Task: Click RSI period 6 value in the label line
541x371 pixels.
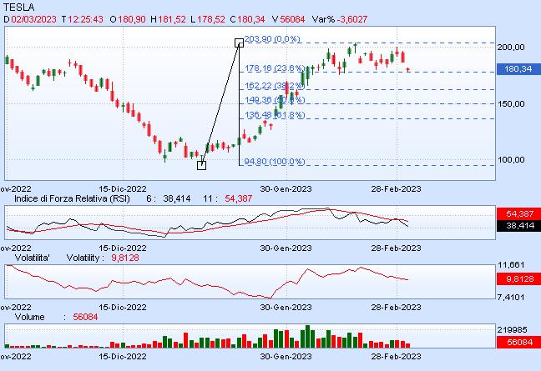Action: pos(177,198)
